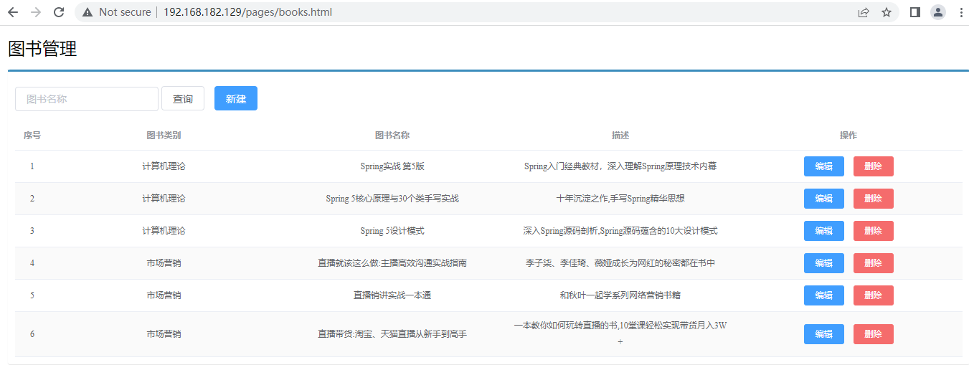Click 新建 to add a book

(235, 99)
